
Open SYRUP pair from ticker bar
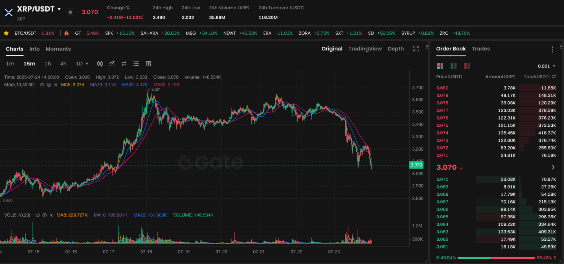click(417, 33)
